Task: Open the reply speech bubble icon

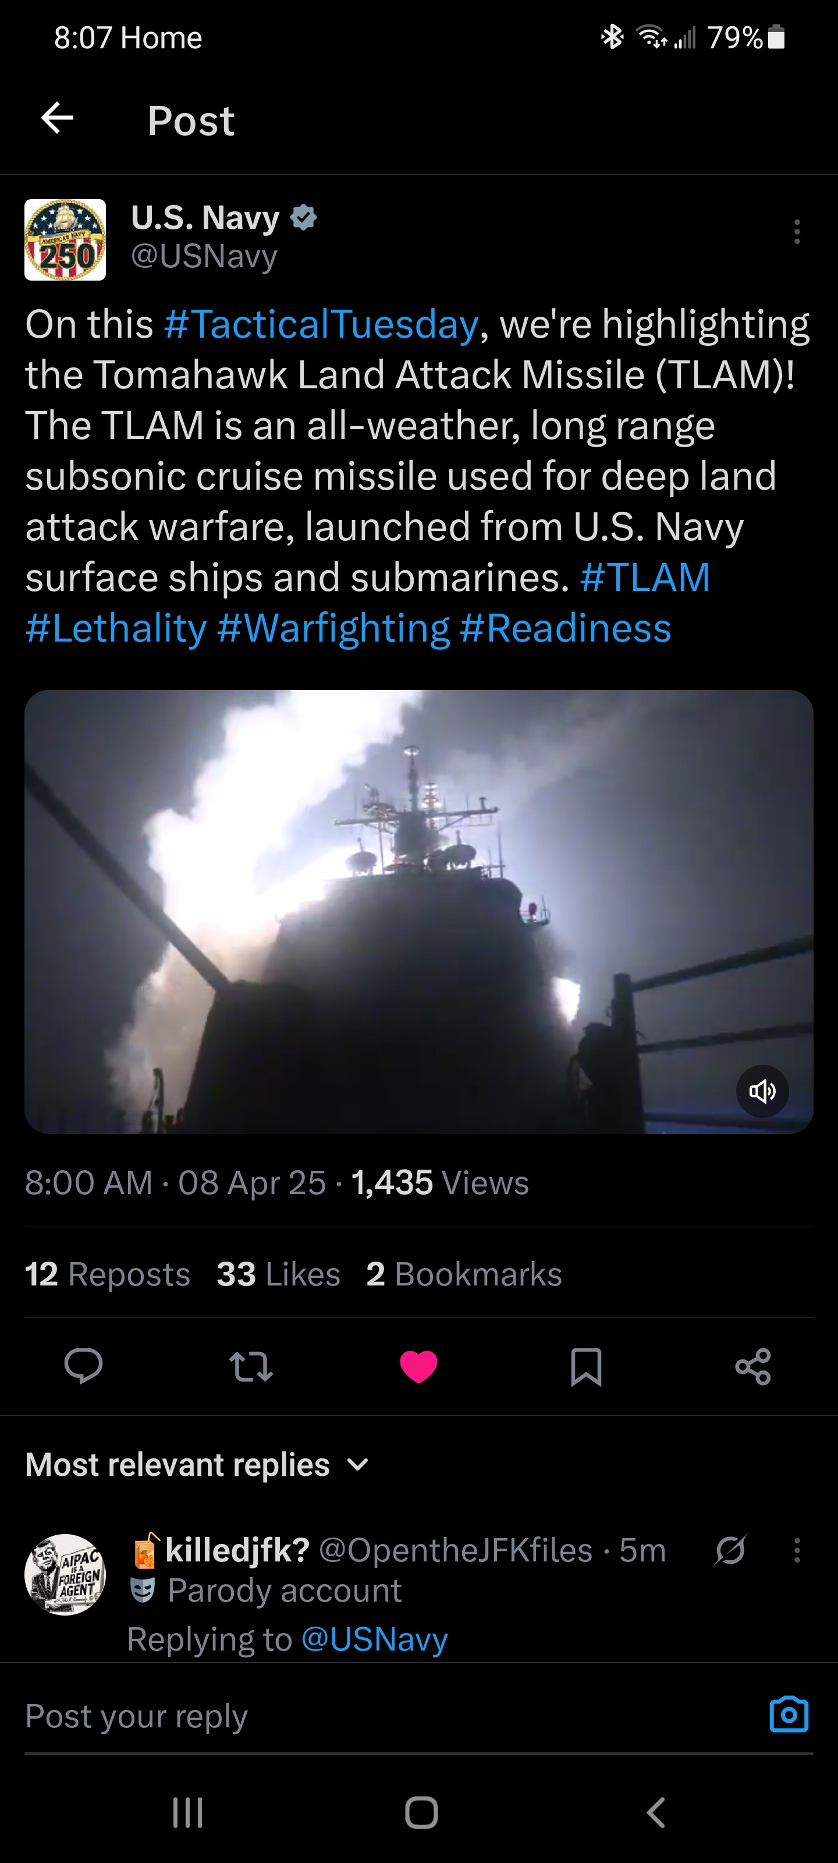Action: pyautogui.click(x=83, y=1366)
